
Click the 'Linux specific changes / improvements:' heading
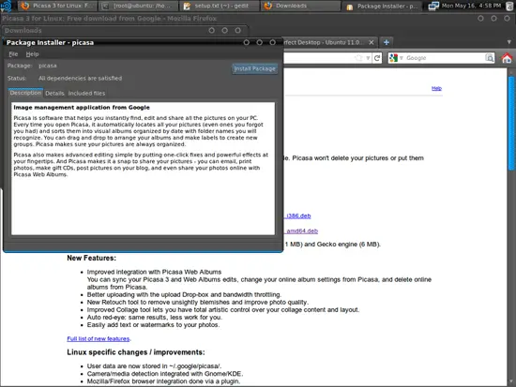pos(136,352)
